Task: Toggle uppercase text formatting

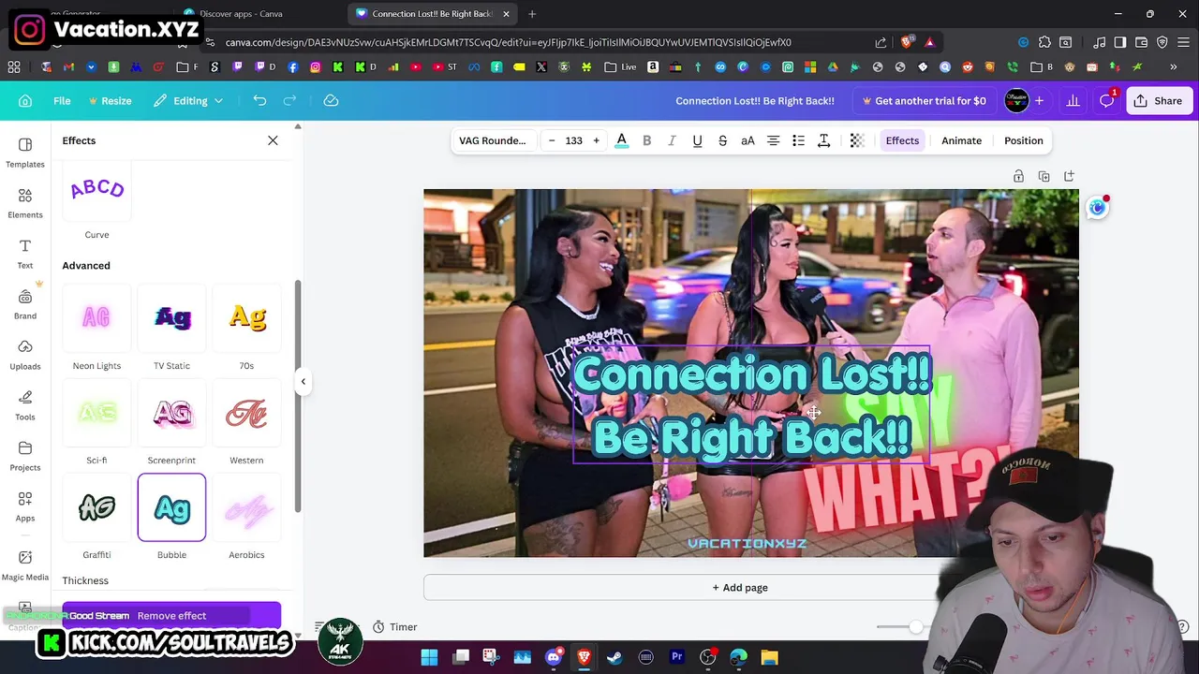Action: tap(748, 140)
